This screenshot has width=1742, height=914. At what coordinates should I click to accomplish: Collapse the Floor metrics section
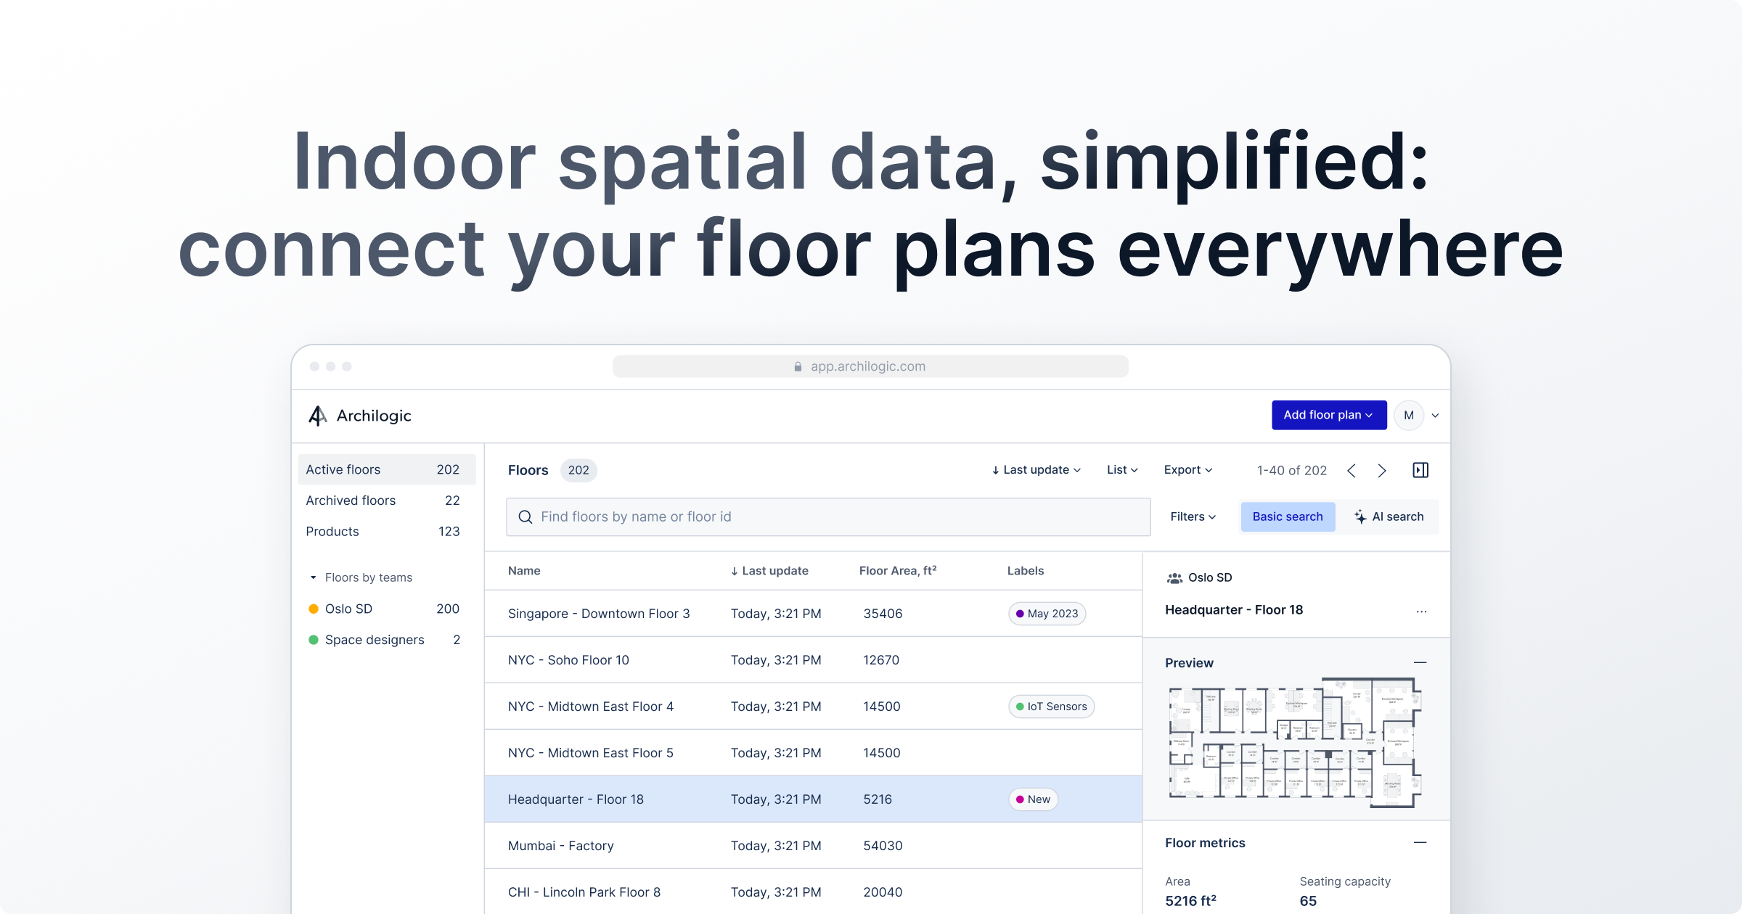pos(1420,842)
